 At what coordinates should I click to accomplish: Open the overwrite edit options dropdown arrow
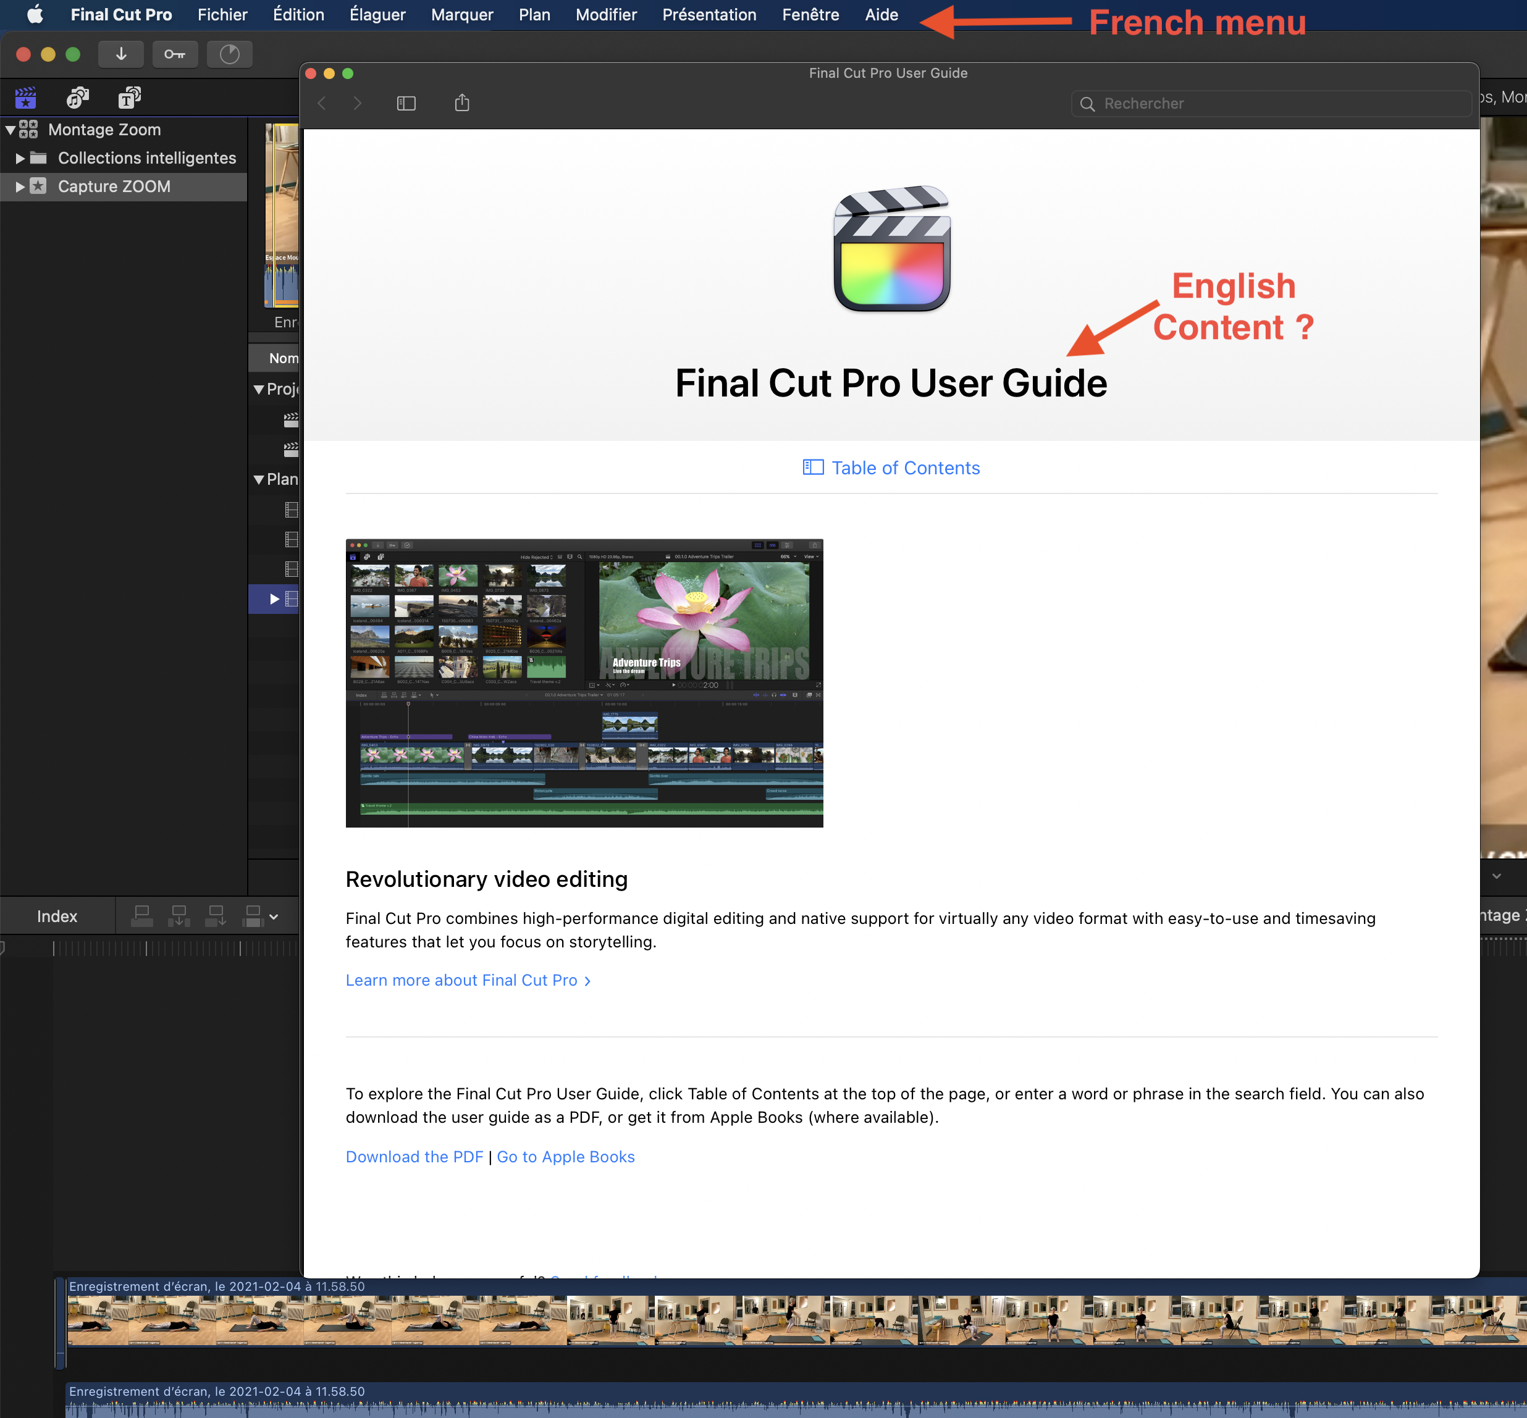[x=274, y=916]
